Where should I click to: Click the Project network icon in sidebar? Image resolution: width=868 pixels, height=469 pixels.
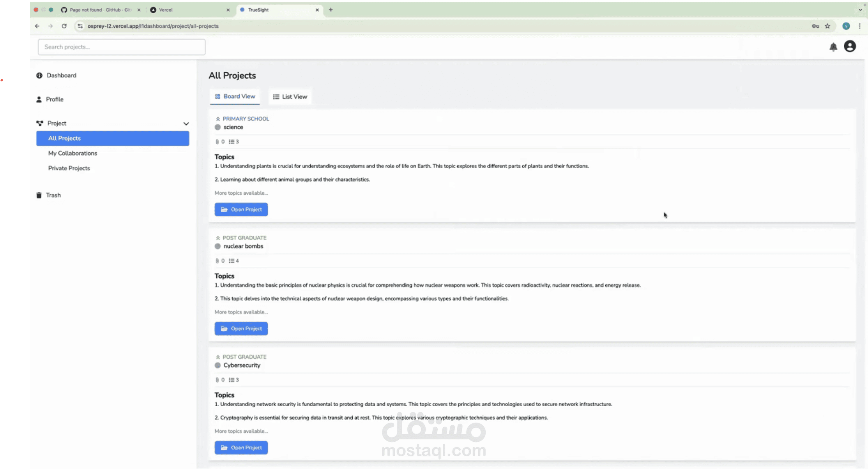[39, 123]
